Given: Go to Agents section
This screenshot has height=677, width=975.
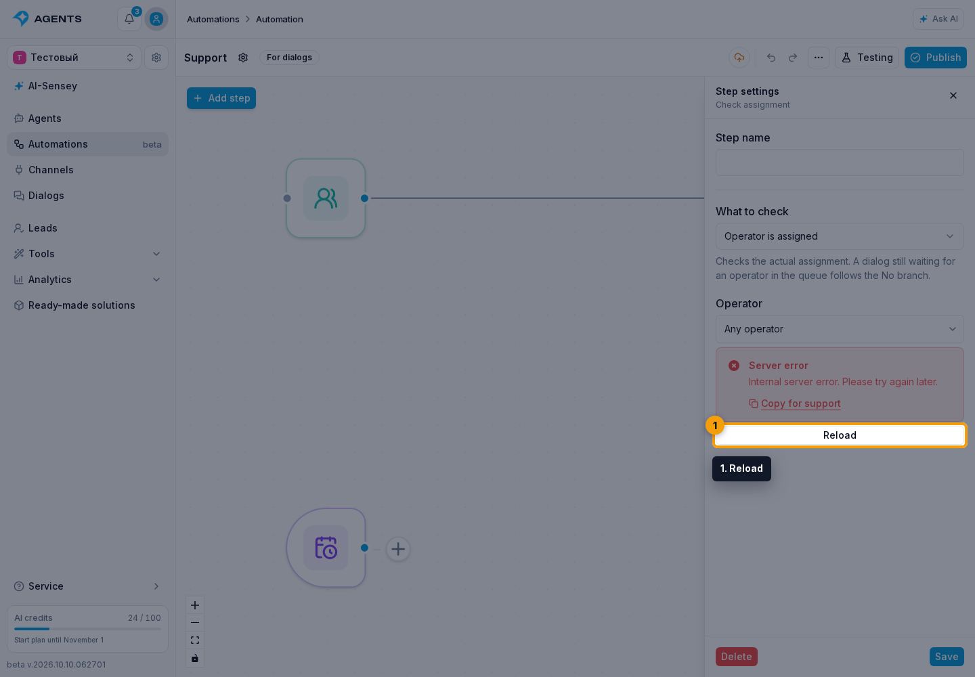Looking at the screenshot, I should pyautogui.click(x=87, y=118).
